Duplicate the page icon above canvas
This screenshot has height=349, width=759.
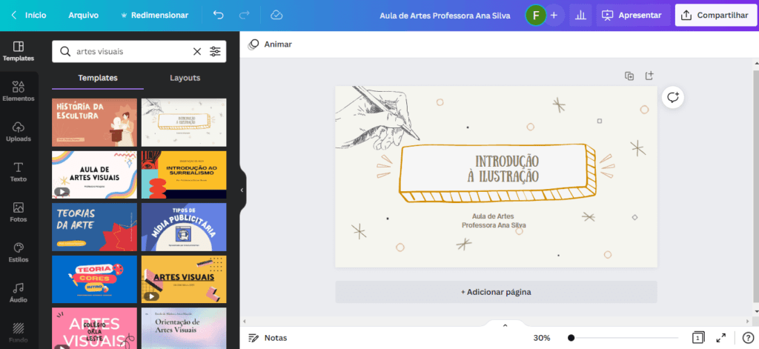(629, 76)
